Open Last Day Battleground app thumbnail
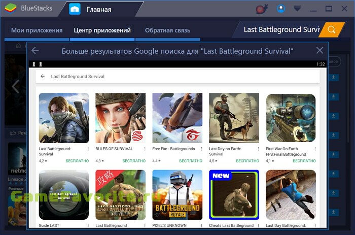This screenshot has width=355, height=235. (x=291, y=195)
